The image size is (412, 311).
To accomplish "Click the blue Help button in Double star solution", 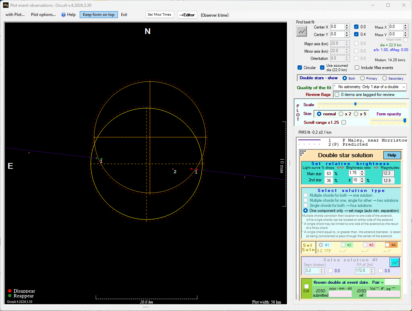I will pyautogui.click(x=392, y=155).
